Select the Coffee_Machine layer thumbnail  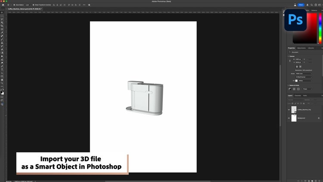294,110
